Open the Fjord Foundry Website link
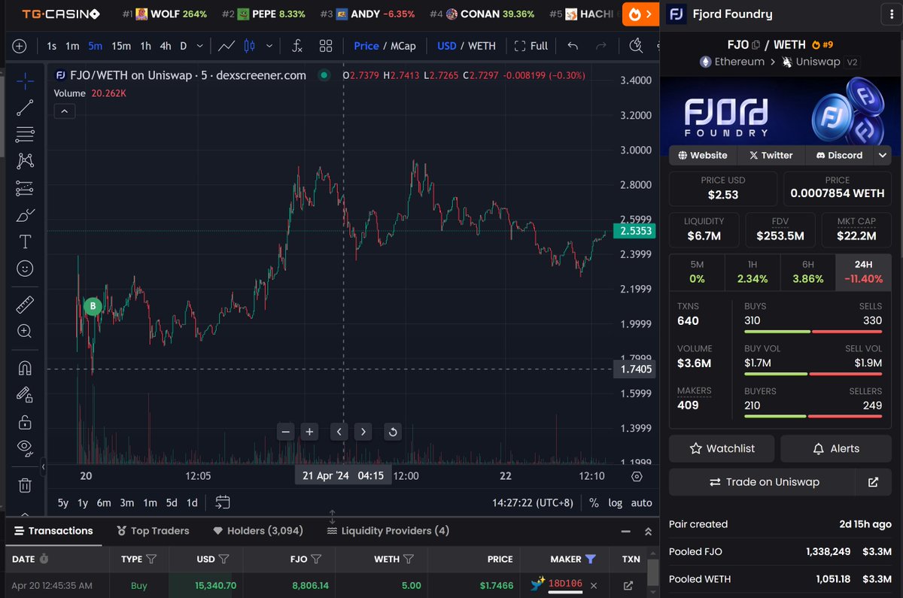The width and height of the screenshot is (903, 598). tap(703, 155)
